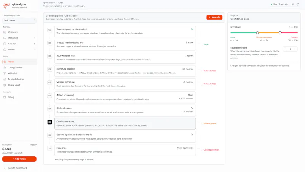Open the Whitelist filter icon
The width and height of the screenshot is (305, 172).
click(x=5, y=73)
